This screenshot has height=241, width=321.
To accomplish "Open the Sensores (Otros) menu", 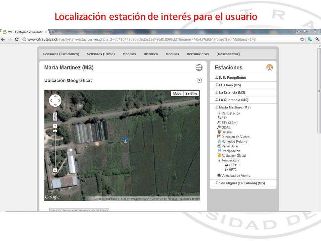I will tap(101, 54).
